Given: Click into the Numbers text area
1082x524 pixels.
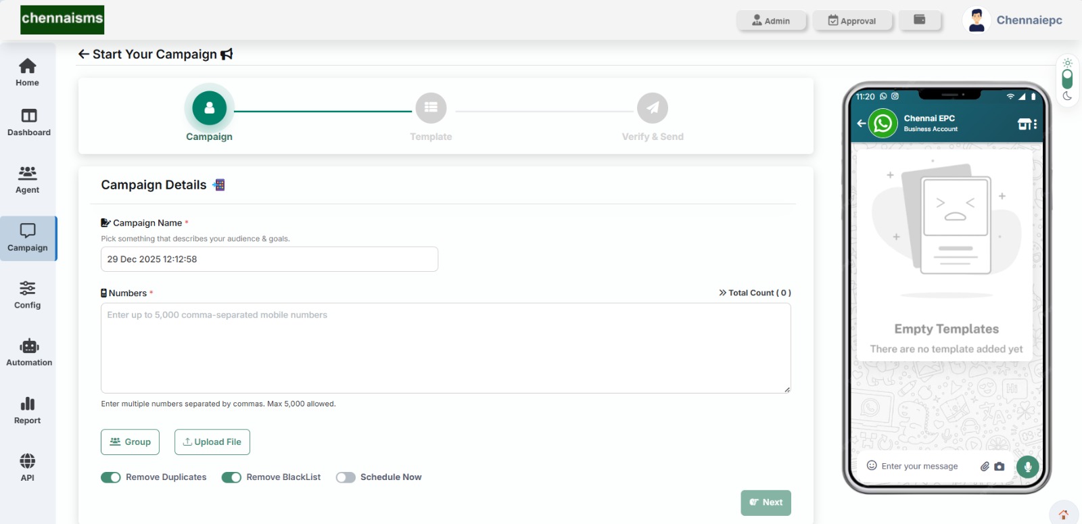Looking at the screenshot, I should point(446,348).
